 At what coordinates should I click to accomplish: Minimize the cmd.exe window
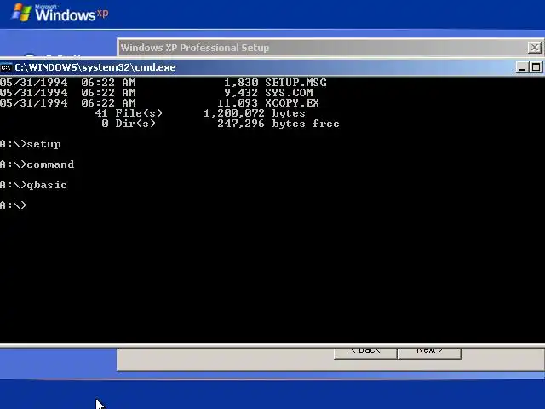tap(521, 67)
